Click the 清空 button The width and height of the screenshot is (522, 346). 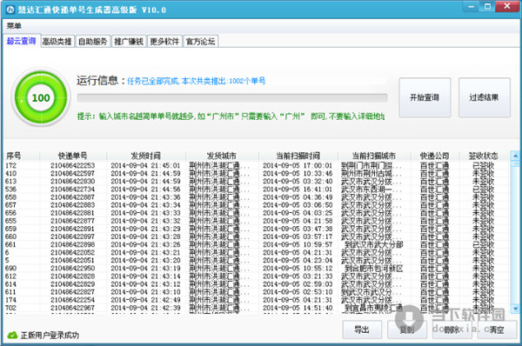point(497,329)
